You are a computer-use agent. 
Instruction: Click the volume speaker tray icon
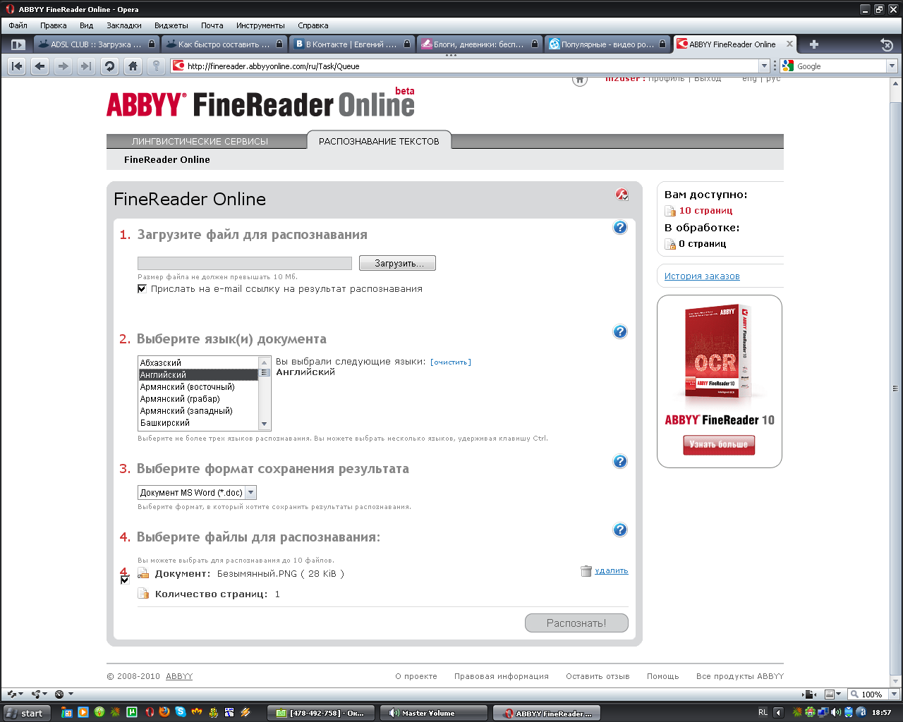tap(836, 713)
